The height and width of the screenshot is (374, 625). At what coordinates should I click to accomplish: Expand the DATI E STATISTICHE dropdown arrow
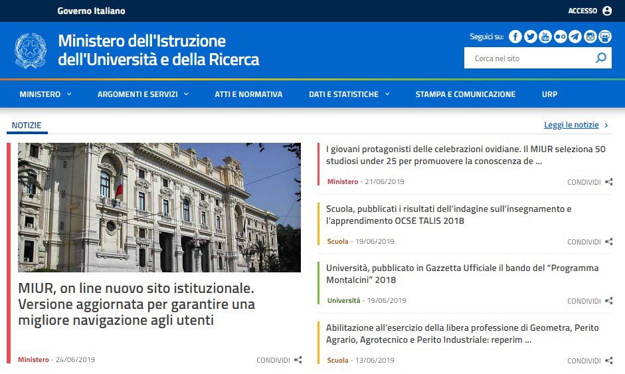tap(387, 94)
